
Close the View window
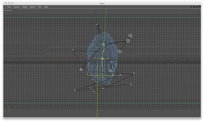(5, 3)
